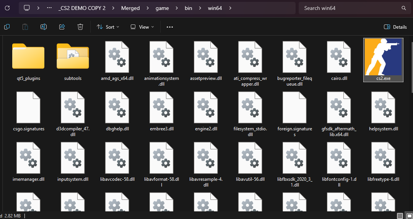Viewport: 413px width, 219px height.
Task: Open the Sort dropdown menu
Action: 108,27
